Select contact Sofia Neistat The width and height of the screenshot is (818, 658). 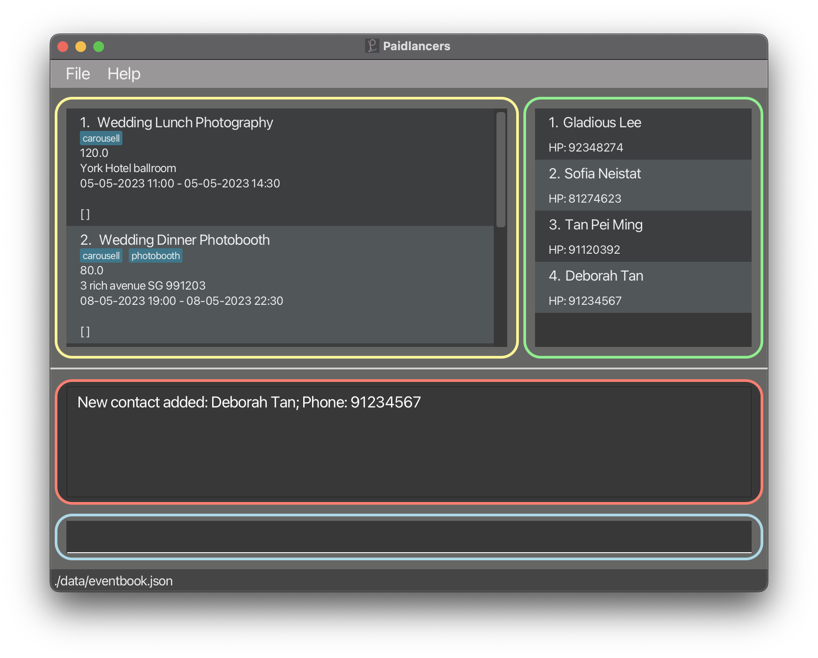pyautogui.click(x=643, y=185)
